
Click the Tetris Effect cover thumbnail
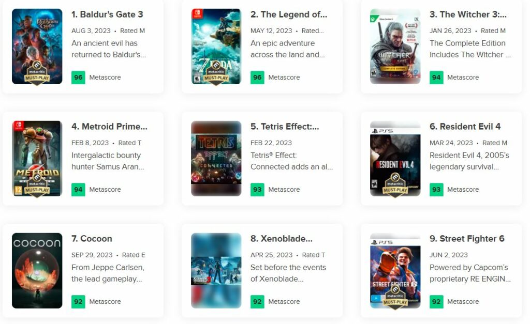point(216,158)
